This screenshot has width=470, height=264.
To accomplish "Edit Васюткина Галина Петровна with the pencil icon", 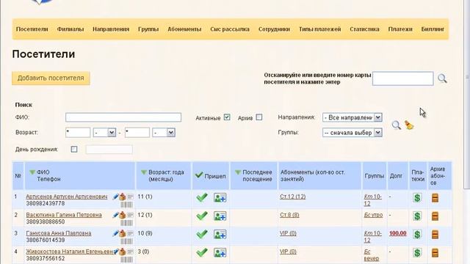I will 115,215.
